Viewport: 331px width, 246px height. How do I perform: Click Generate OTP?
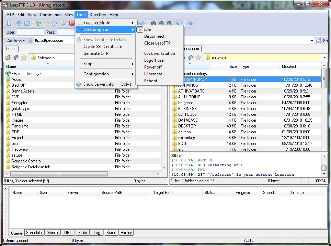coord(105,53)
